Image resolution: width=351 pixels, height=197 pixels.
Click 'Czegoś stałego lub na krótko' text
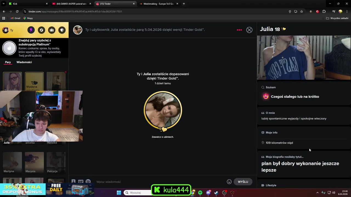(295, 97)
